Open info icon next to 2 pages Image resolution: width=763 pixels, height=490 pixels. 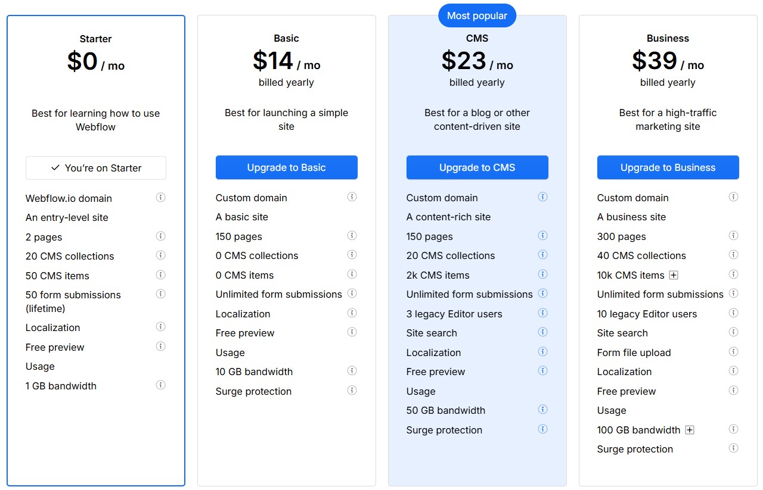[x=160, y=236]
